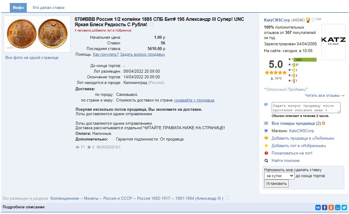The height and width of the screenshot is (214, 349).
Task: Click the red exclamation complaint icon
Action: pos(266,153)
